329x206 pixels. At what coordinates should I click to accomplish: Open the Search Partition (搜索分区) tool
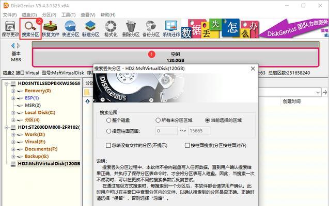(30, 29)
